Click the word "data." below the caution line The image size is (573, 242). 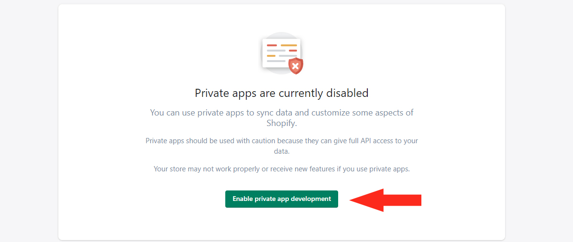click(x=281, y=151)
